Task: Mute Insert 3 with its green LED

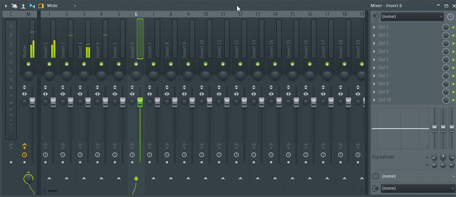Action: pyautogui.click(x=84, y=64)
